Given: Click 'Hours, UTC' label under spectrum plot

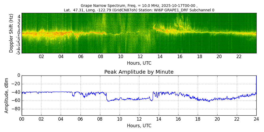Looking at the screenshot, I should pos(139,63).
